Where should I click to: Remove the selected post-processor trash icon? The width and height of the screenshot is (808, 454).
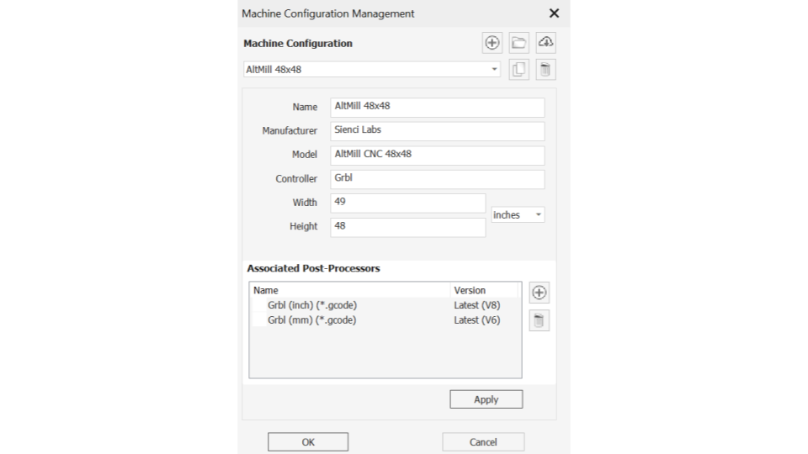click(x=539, y=320)
